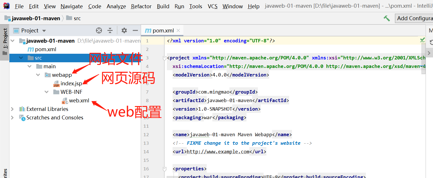Open the Build menu
The height and width of the screenshot is (178, 433).
point(163,6)
